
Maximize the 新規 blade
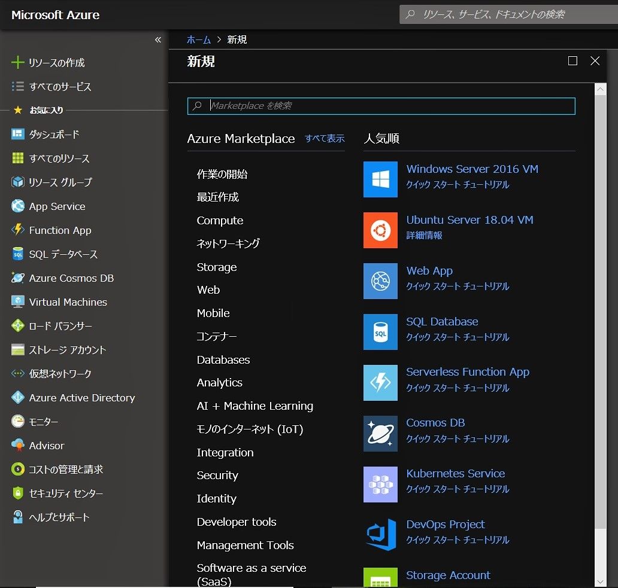pyautogui.click(x=572, y=60)
